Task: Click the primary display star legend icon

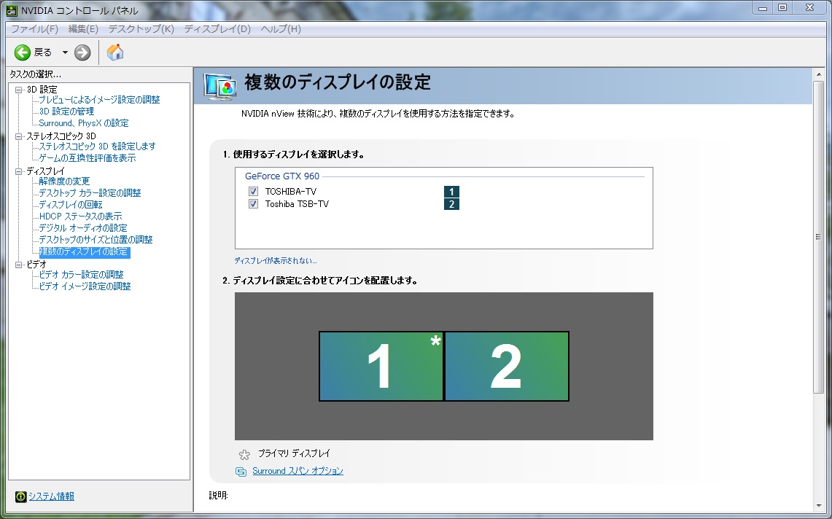Action: 244,455
